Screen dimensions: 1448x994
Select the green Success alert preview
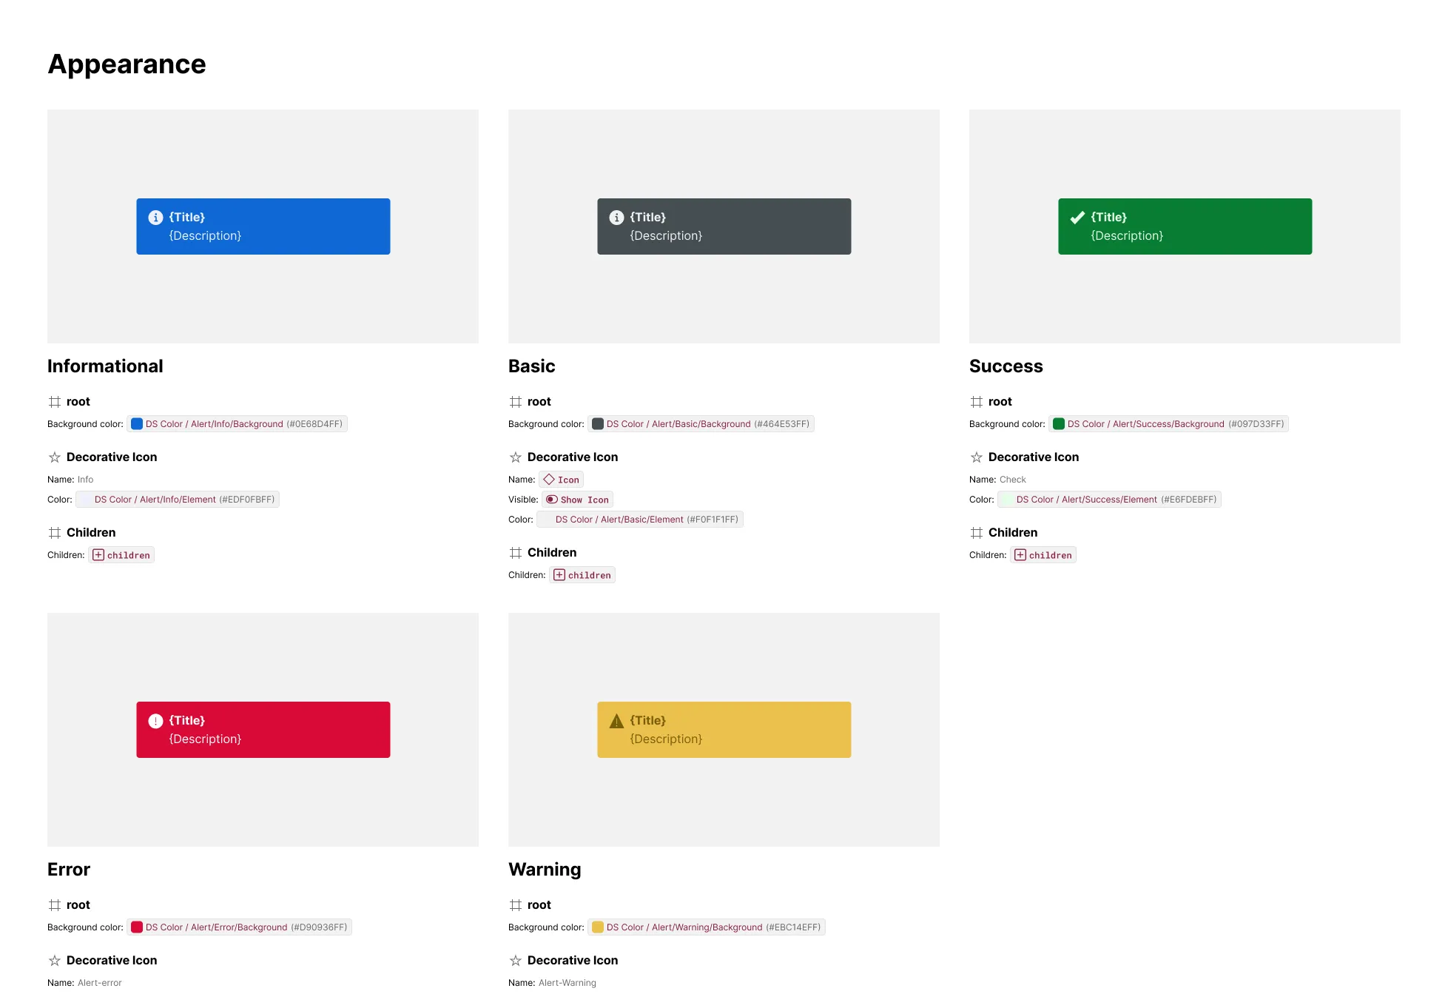(1185, 226)
